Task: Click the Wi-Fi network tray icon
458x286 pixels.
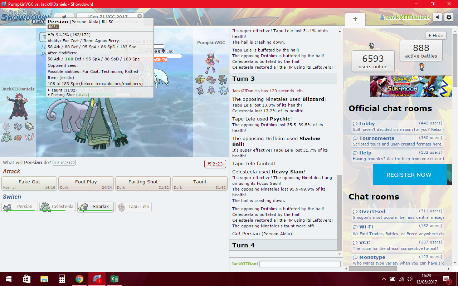Action: (401, 279)
